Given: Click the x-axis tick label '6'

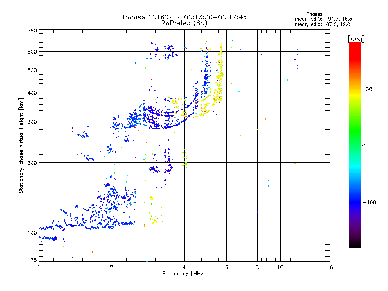Looking at the screenshot, I should pyautogui.click(x=226, y=267).
